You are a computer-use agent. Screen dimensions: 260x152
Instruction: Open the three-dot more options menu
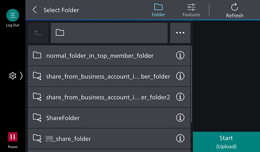tap(180, 33)
